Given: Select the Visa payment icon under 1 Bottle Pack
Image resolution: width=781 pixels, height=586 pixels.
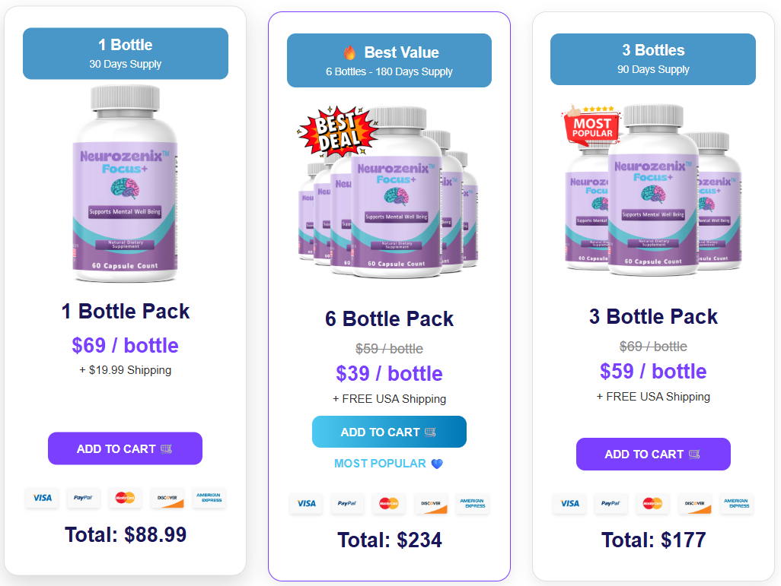Looking at the screenshot, I should 42,499.
